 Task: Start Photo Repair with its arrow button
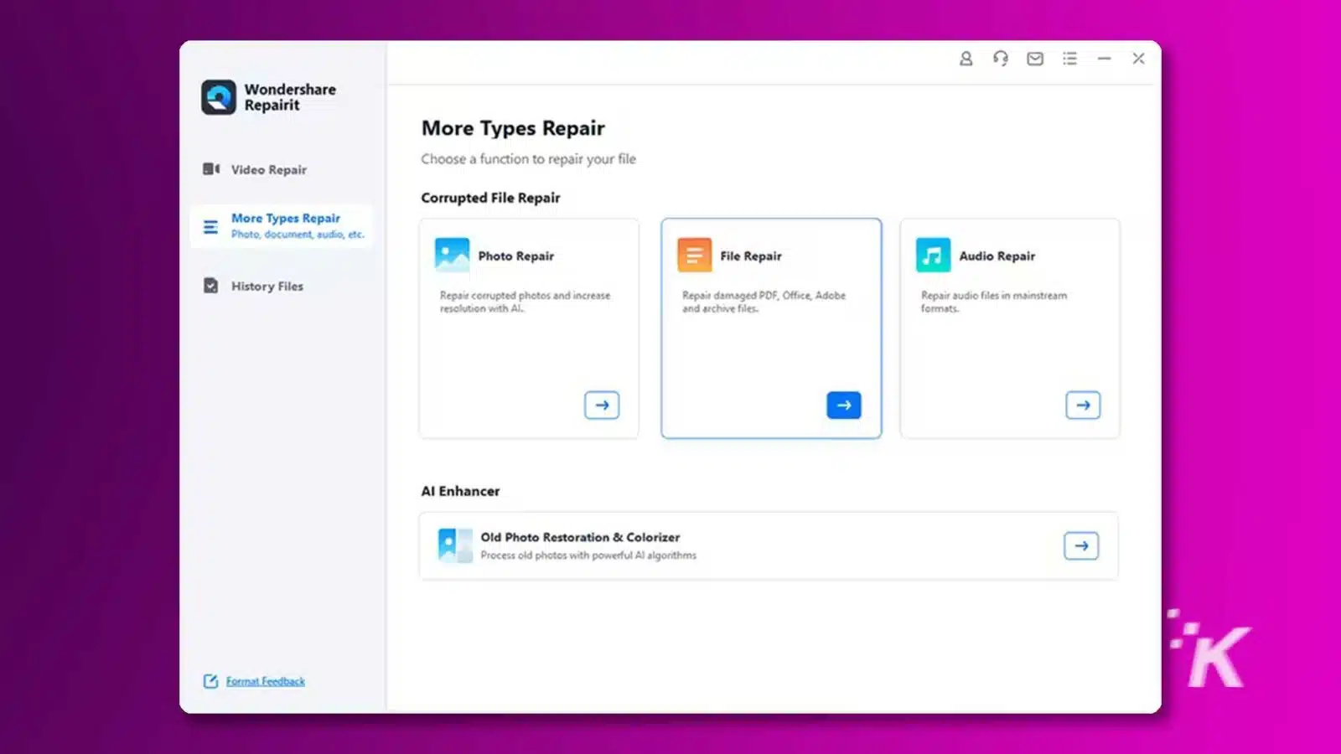[x=602, y=405]
